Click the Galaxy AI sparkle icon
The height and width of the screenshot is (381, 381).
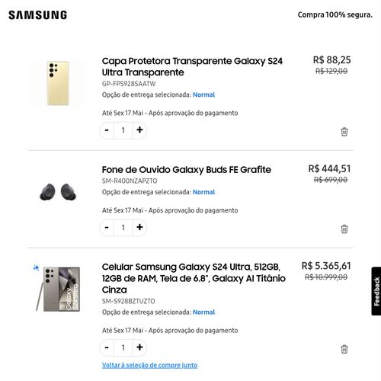[x=36, y=267]
